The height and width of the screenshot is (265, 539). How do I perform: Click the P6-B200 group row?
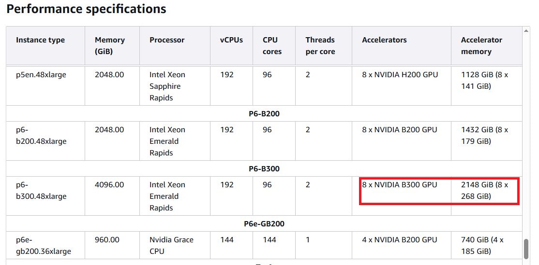tap(264, 114)
